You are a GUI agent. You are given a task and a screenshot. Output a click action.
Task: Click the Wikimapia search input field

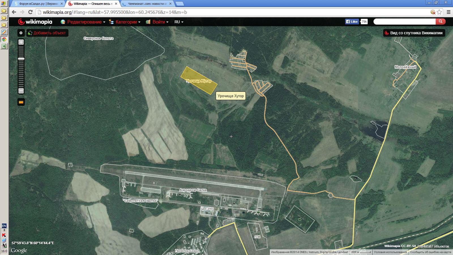pos(404,22)
